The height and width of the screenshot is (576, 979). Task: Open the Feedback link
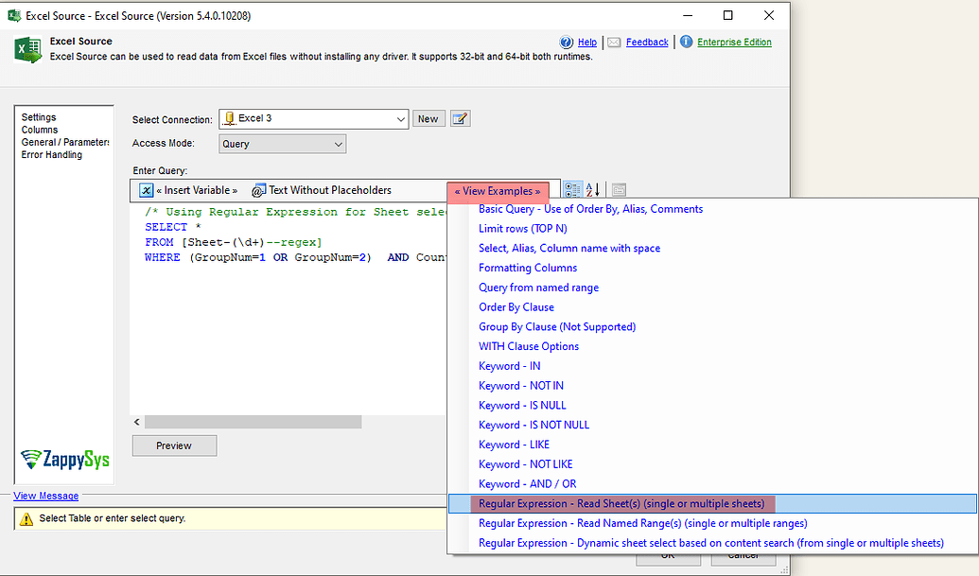(647, 43)
